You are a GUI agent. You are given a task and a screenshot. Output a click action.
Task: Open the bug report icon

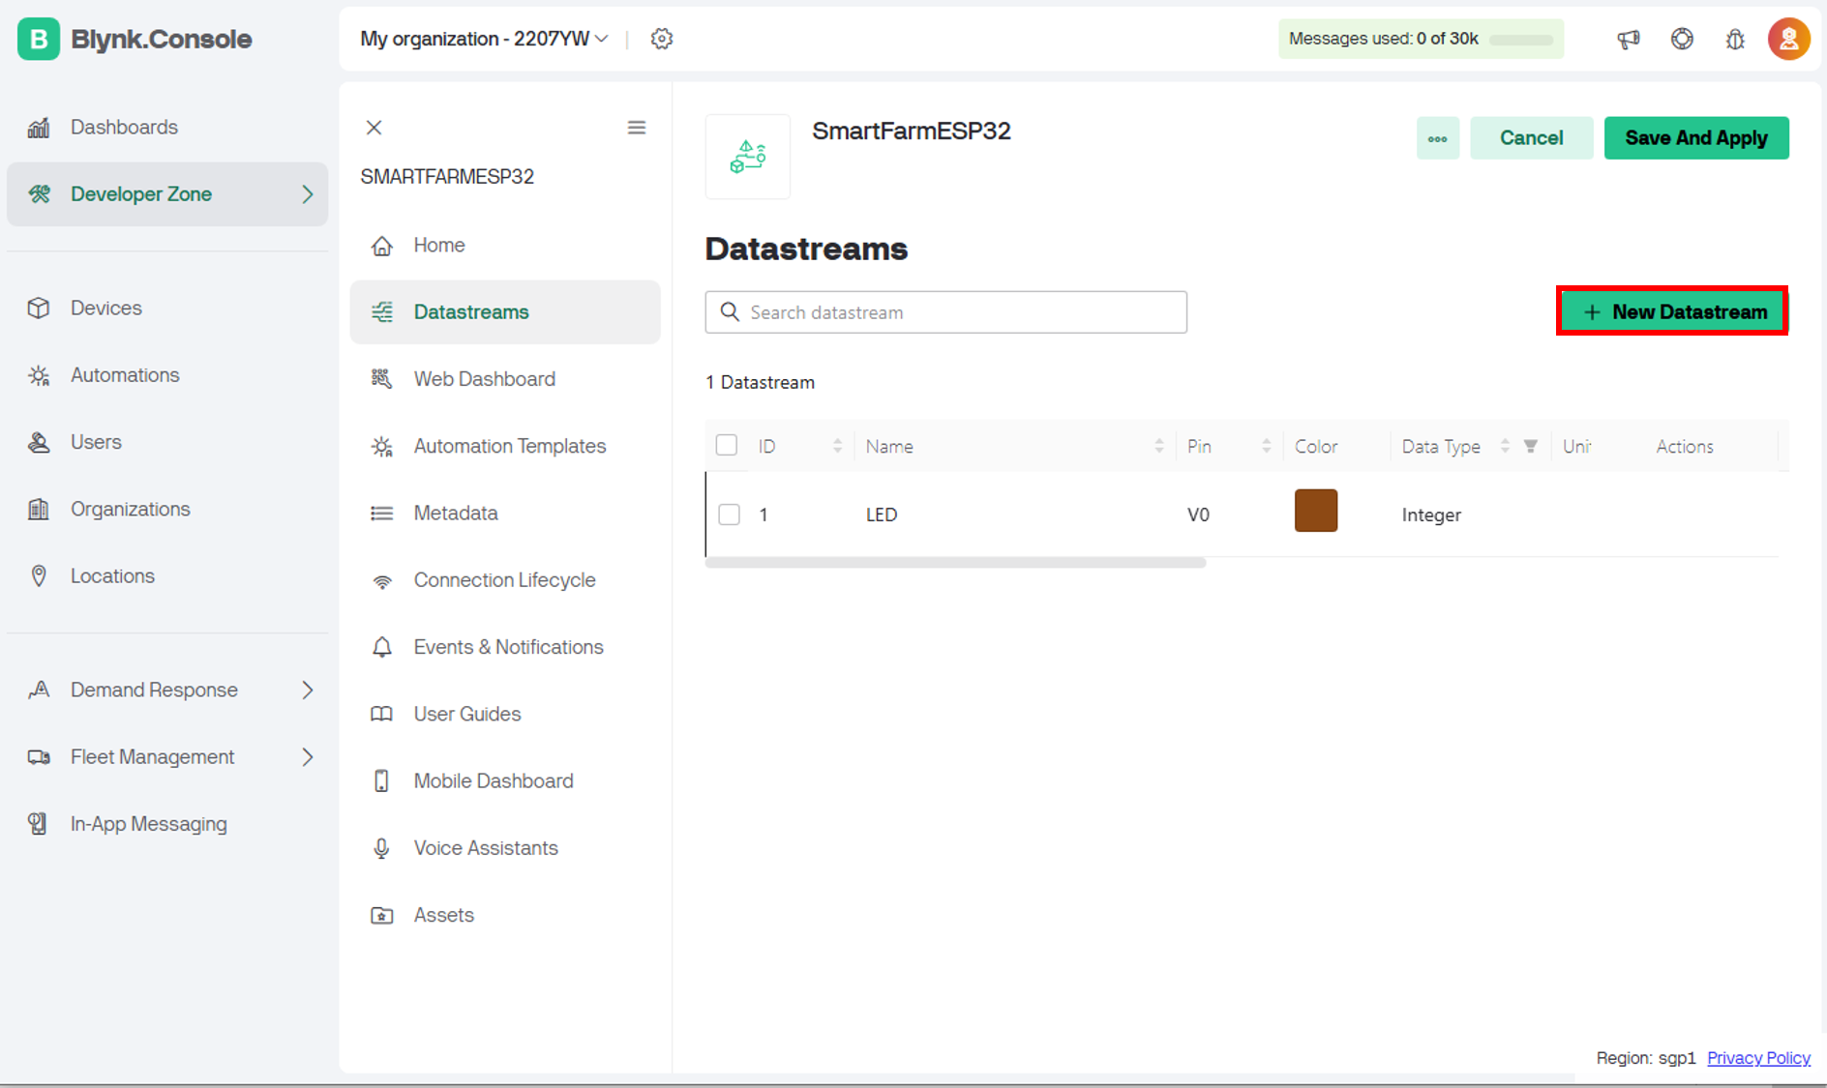click(x=1735, y=39)
